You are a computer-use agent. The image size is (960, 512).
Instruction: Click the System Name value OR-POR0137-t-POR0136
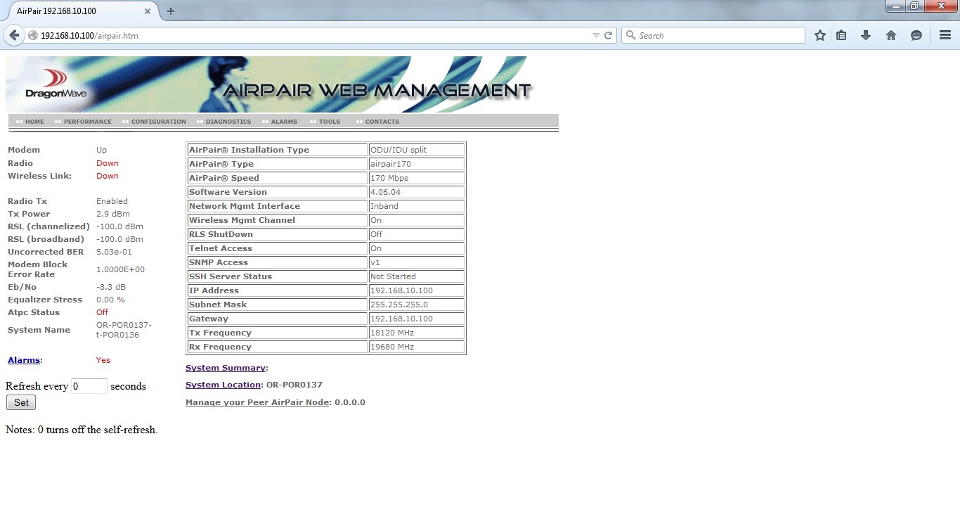124,330
